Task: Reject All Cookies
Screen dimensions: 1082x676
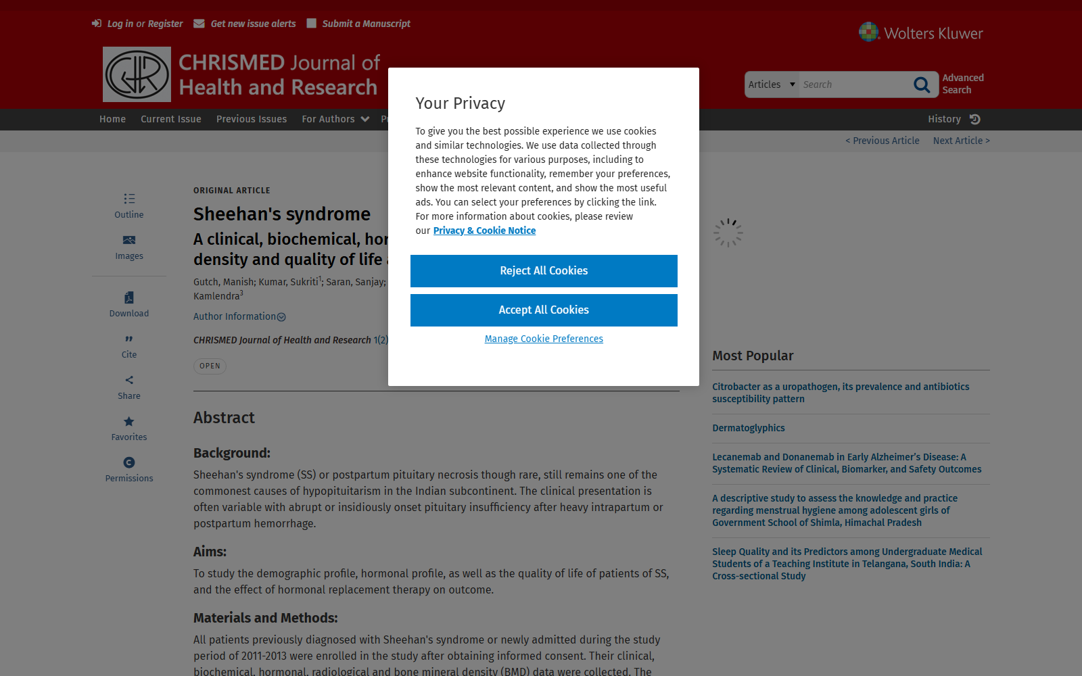Action: (544, 271)
